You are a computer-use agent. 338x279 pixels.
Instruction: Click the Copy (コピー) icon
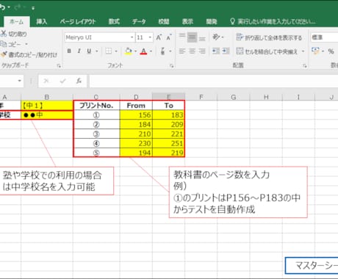click(x=4, y=44)
